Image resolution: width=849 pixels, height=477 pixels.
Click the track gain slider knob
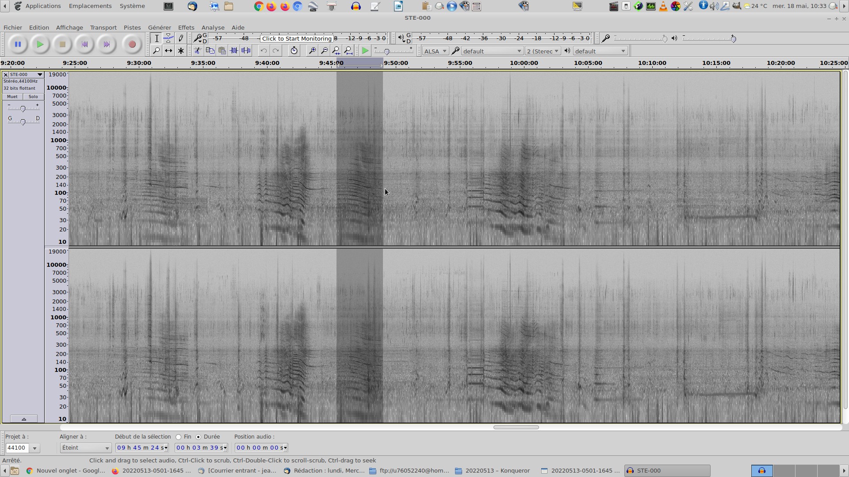click(x=23, y=109)
